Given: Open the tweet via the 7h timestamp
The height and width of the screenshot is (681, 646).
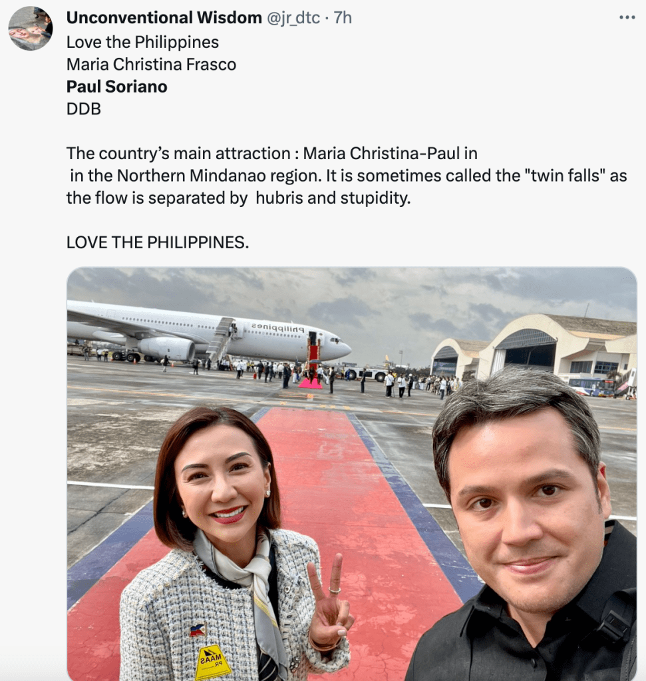Looking at the screenshot, I should tap(343, 18).
